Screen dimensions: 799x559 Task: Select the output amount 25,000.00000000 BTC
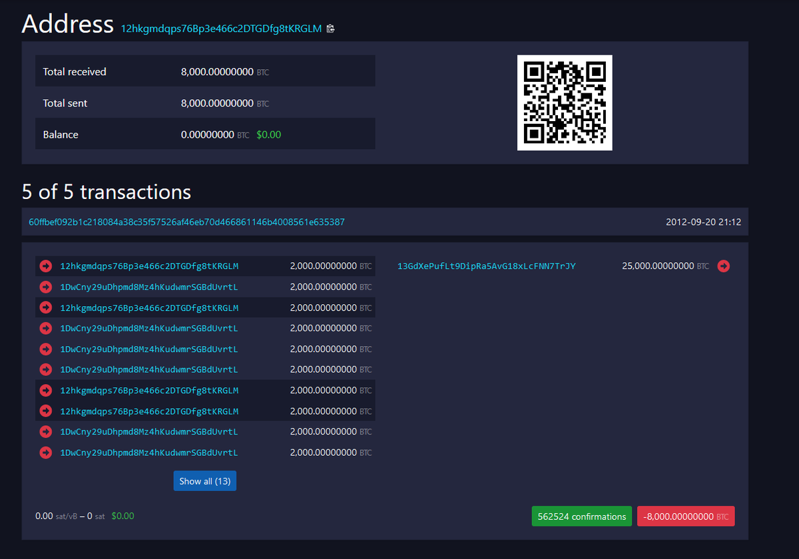tap(666, 266)
